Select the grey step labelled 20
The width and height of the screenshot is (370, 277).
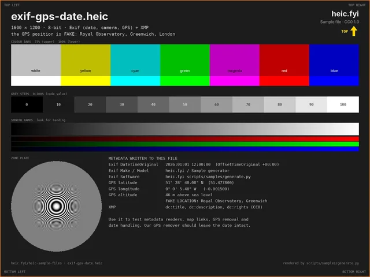coord(90,104)
